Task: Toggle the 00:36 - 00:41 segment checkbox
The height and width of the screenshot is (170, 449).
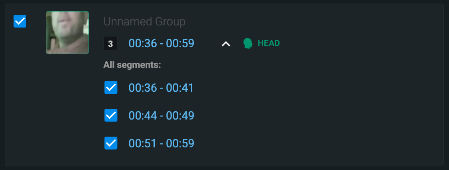Action: 111,87
